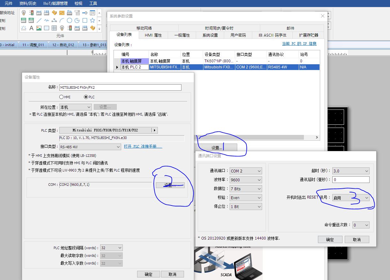390x280 pixels.
Task: Open the 工具 menu
Action: (x=93, y=3)
